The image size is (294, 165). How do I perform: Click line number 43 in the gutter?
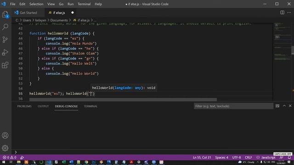tap(20, 33)
